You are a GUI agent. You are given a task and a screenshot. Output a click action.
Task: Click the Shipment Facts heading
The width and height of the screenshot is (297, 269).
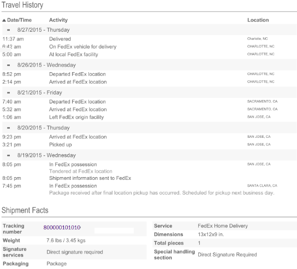25,210
